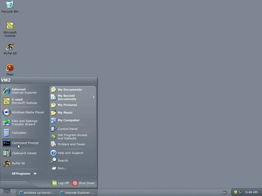Open Control Panel
Screen dimensions: 262x196
(x=73, y=129)
